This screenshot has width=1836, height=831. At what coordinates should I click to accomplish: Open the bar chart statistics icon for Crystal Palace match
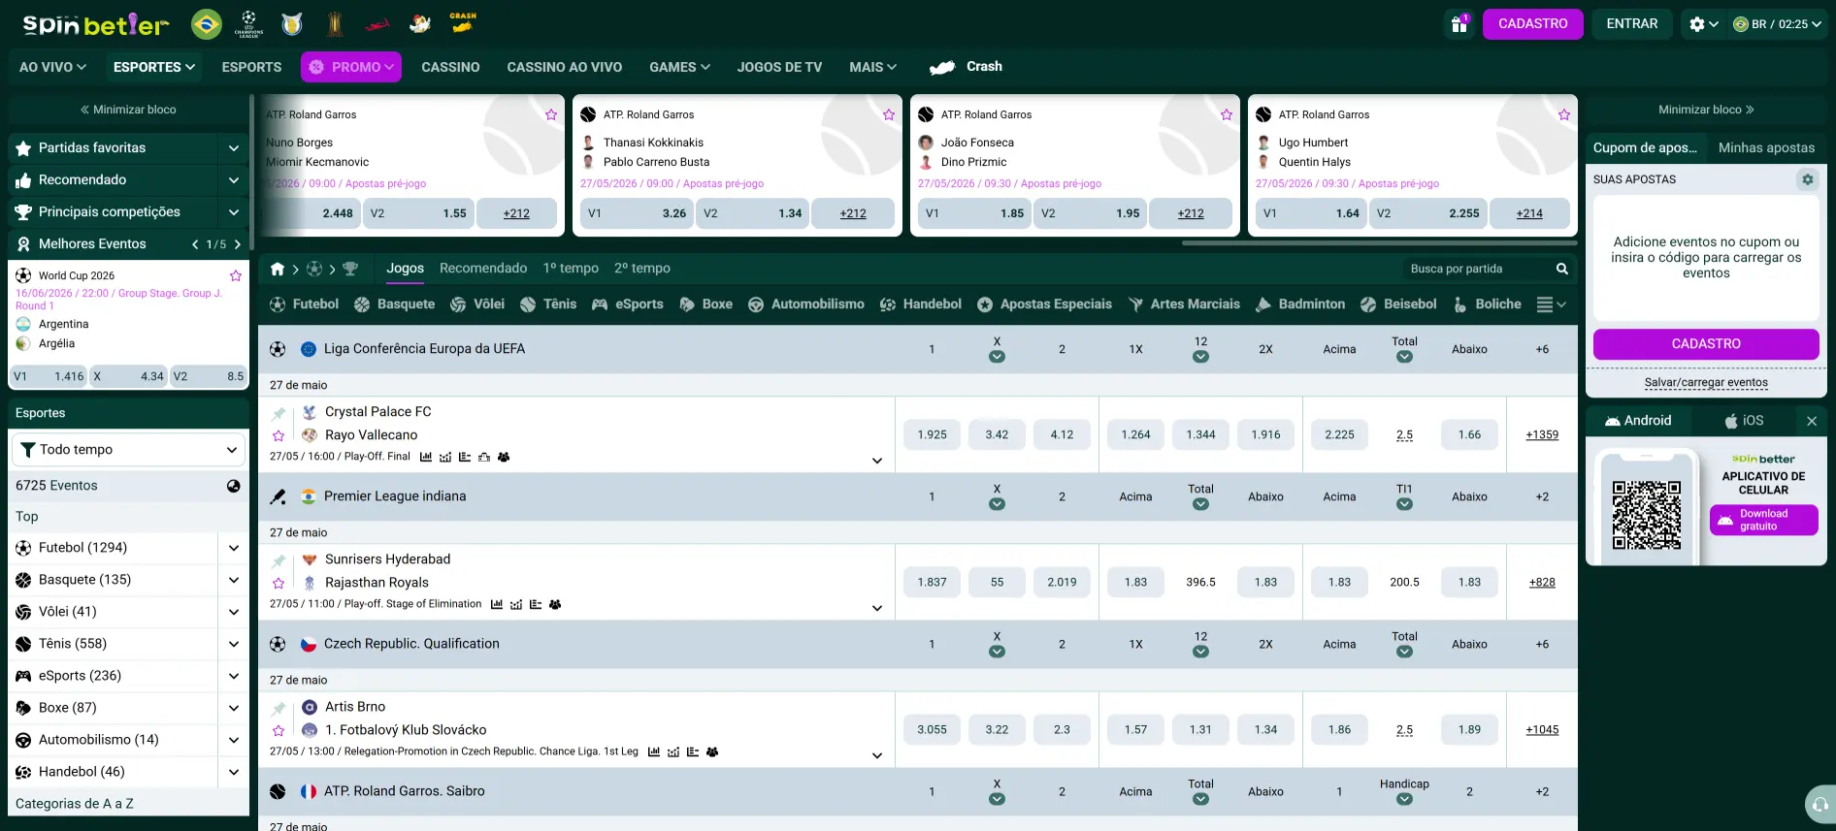[426, 457]
